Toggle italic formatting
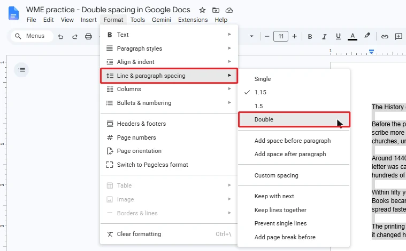The image size is (406, 251). 324,37
